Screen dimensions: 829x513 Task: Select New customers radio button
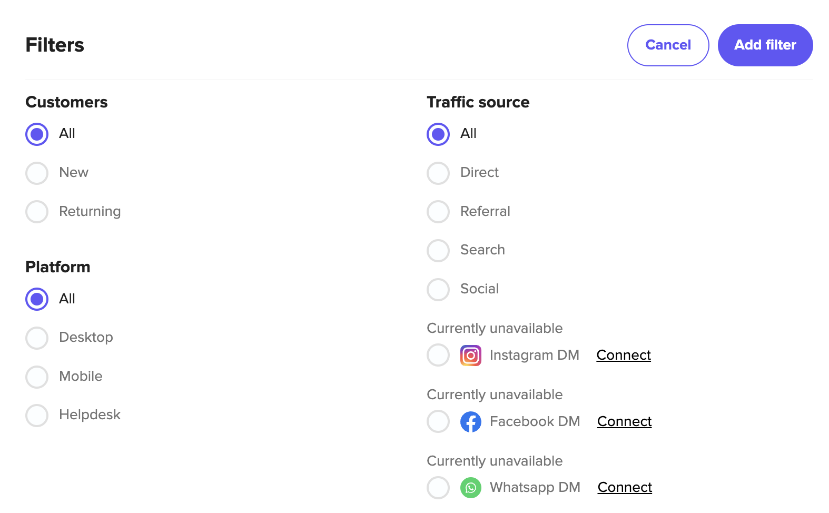pyautogui.click(x=37, y=173)
